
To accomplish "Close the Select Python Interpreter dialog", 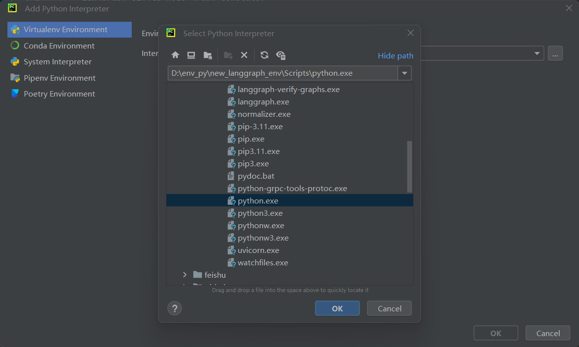I will [x=410, y=33].
